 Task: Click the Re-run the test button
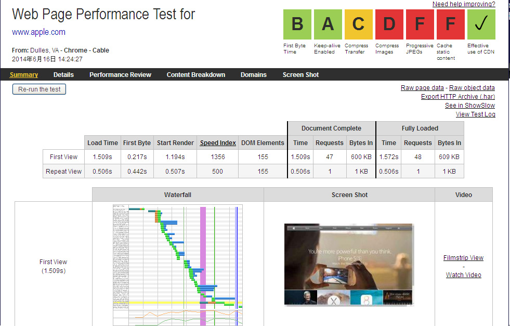(39, 89)
